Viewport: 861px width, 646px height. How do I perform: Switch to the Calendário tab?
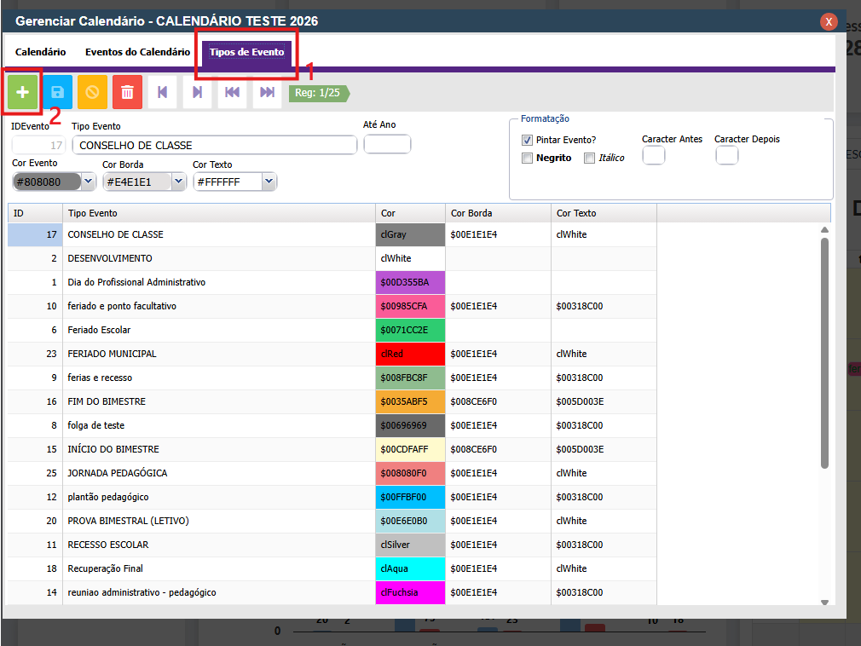(x=40, y=52)
